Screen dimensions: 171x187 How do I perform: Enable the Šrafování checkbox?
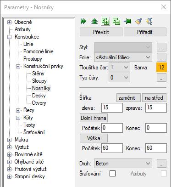(x=112, y=174)
